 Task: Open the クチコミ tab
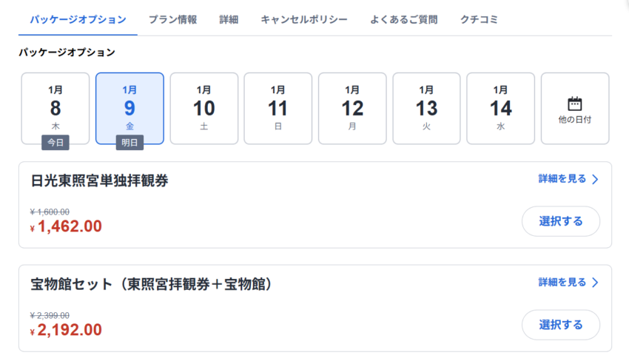(478, 19)
